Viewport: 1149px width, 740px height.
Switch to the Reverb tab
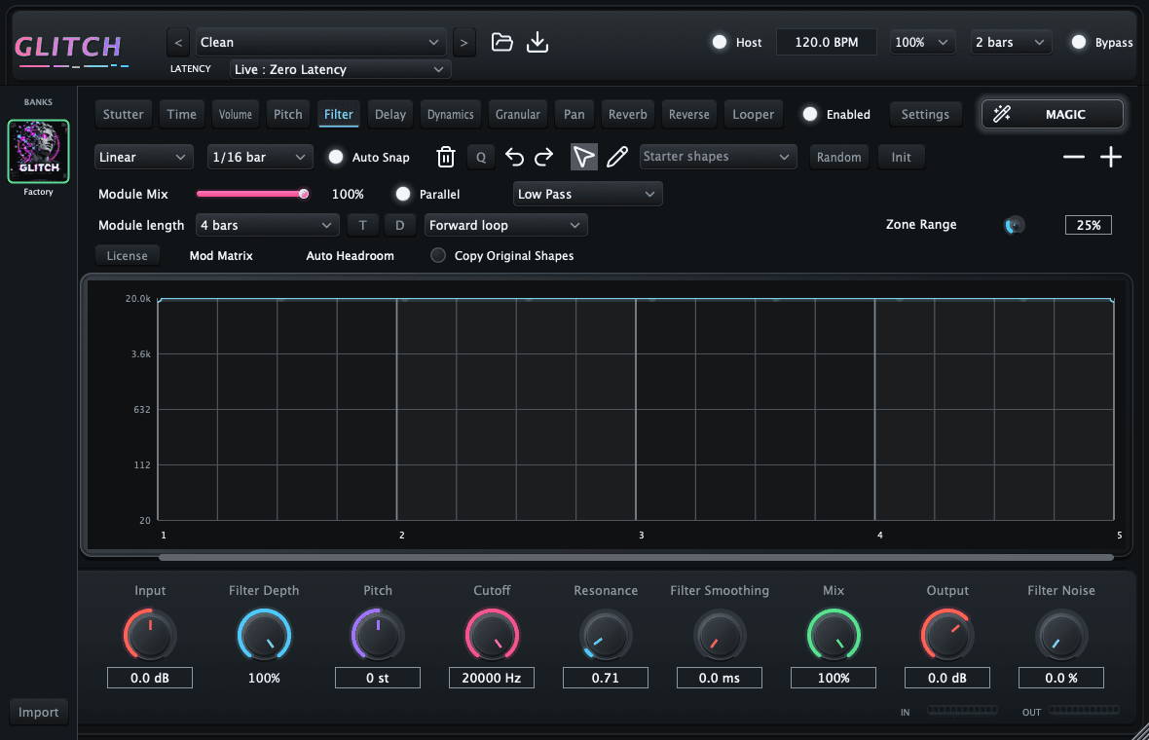(x=627, y=114)
